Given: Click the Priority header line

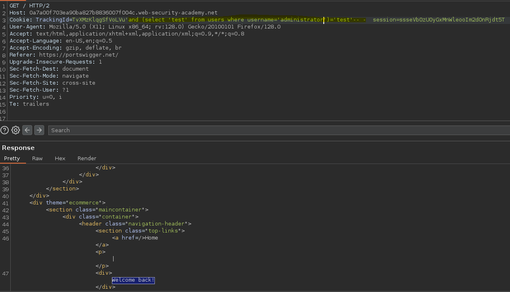Looking at the screenshot, I should pyautogui.click(x=36, y=97).
